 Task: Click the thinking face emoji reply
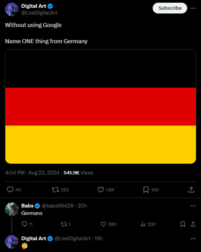coord(24,246)
